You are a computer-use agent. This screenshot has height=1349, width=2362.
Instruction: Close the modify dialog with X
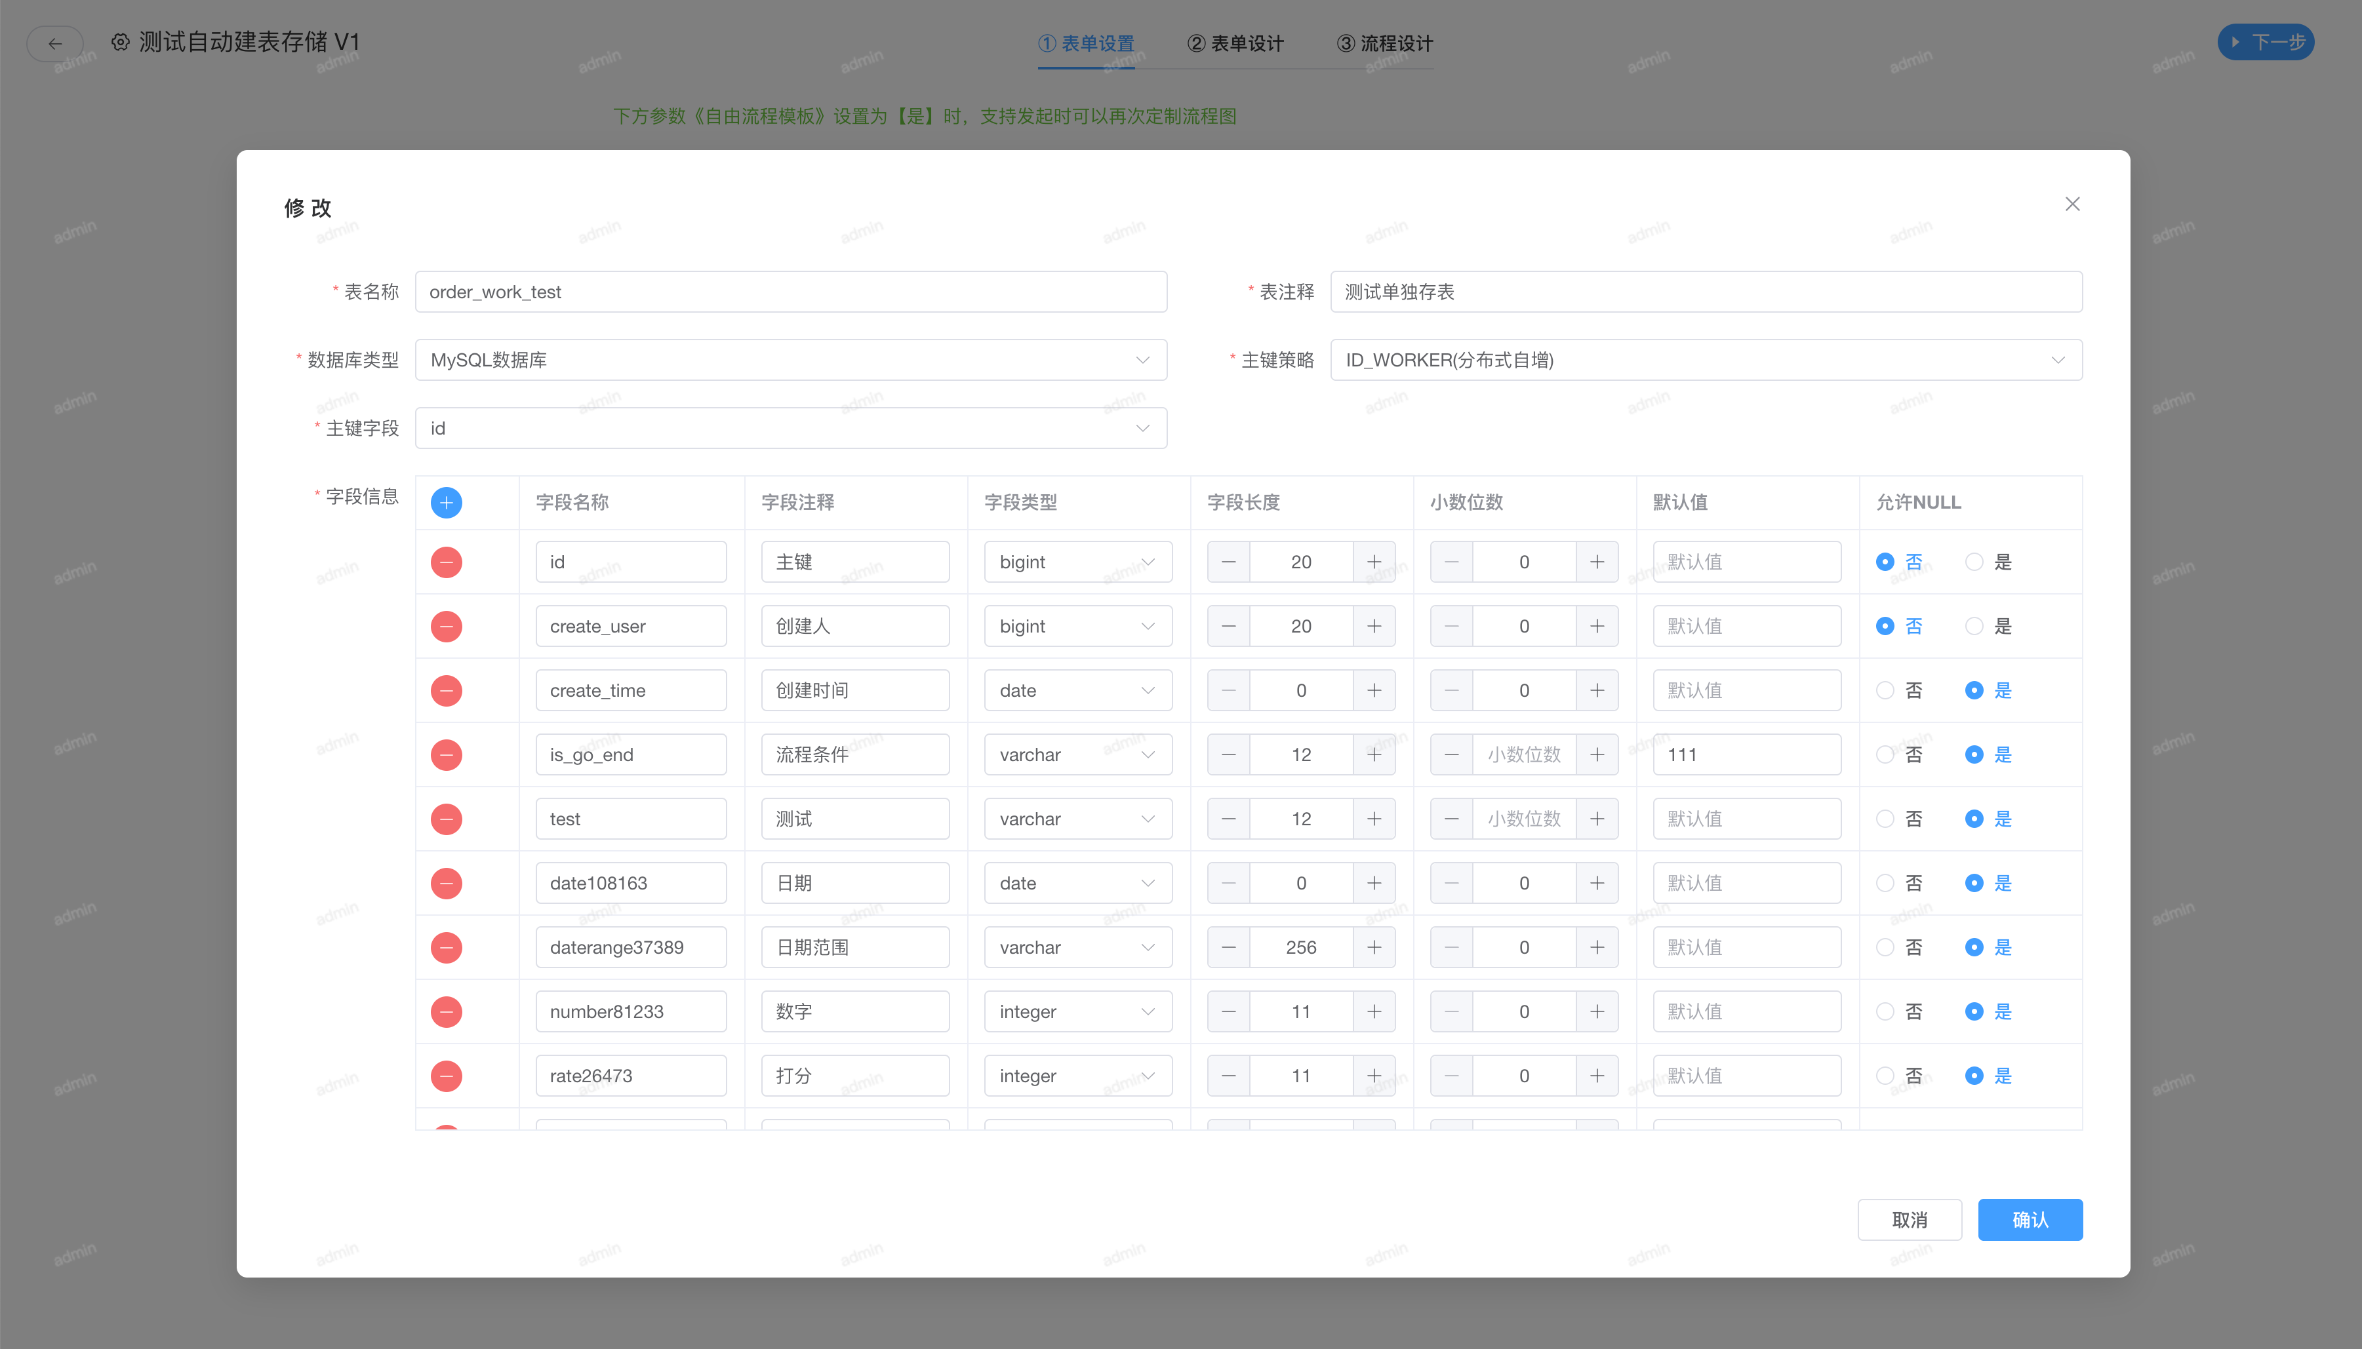click(2072, 204)
